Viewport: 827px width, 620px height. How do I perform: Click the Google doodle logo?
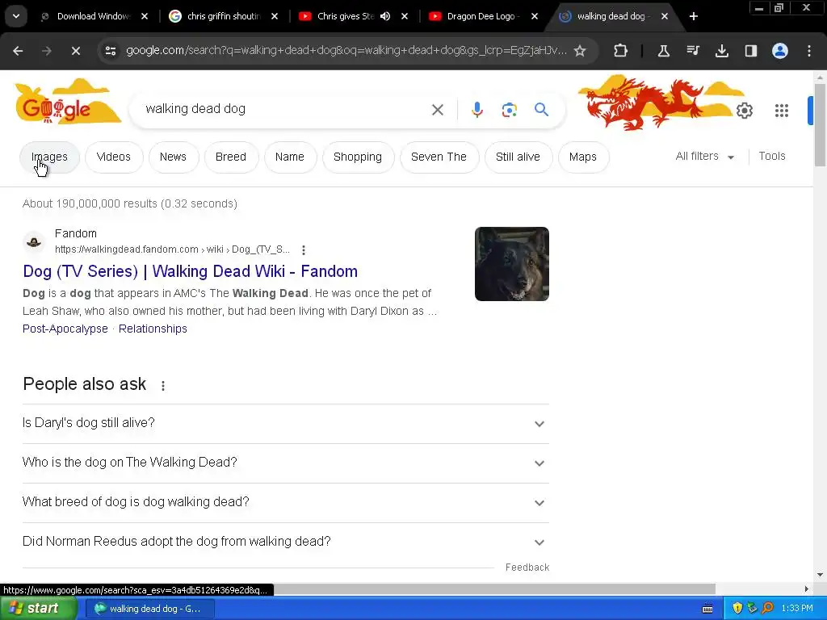(68, 102)
